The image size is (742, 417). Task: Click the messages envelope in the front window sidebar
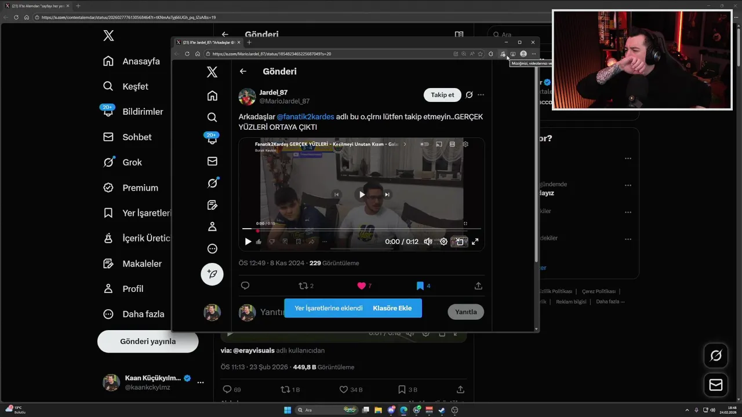click(x=212, y=161)
